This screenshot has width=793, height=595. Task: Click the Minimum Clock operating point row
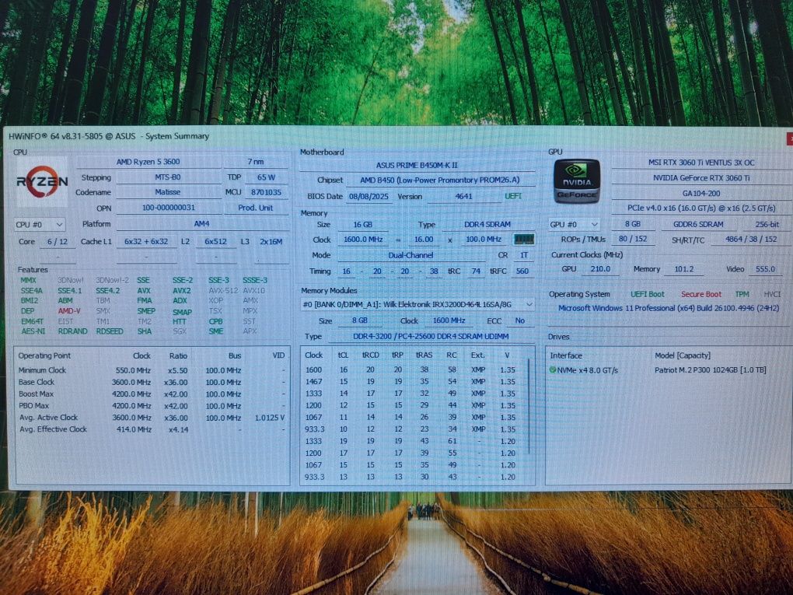pos(152,370)
